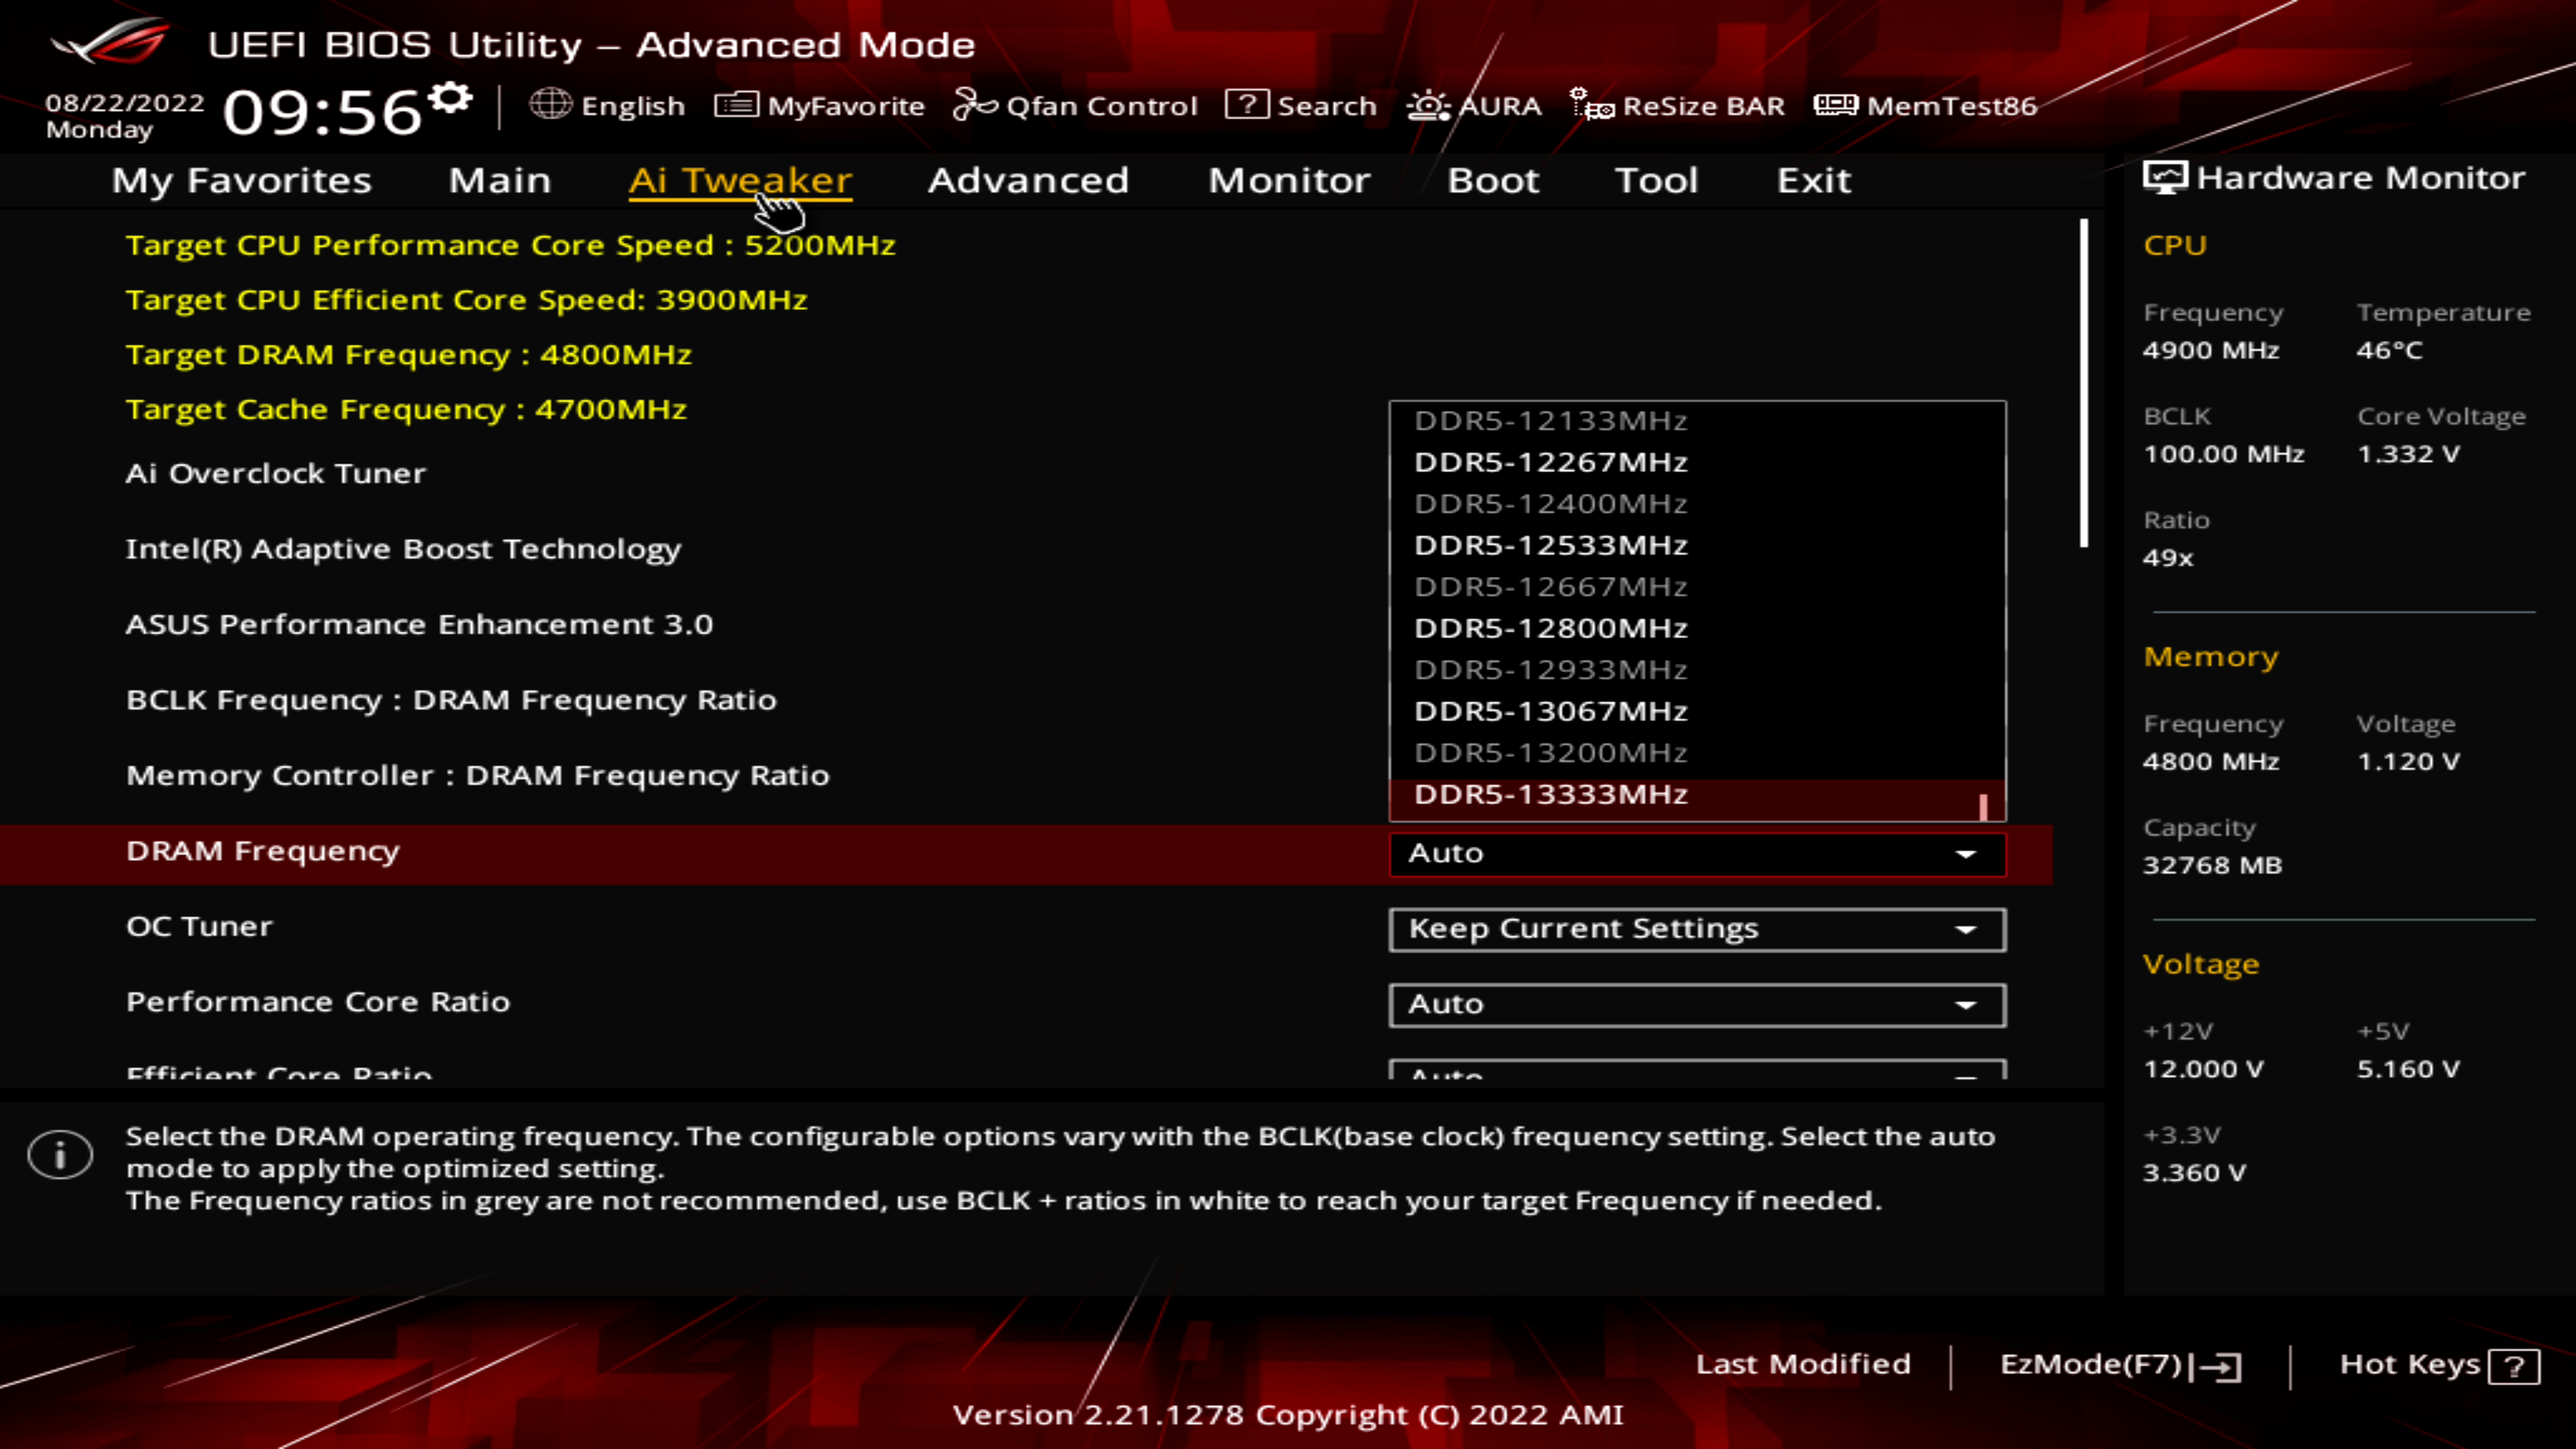The image size is (2576, 1449).
Task: Click the Search question mark icon
Action: [x=1246, y=104]
